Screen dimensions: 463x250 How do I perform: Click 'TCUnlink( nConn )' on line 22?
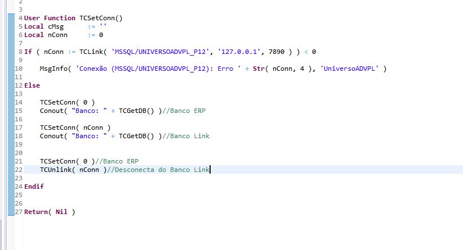click(x=73, y=170)
